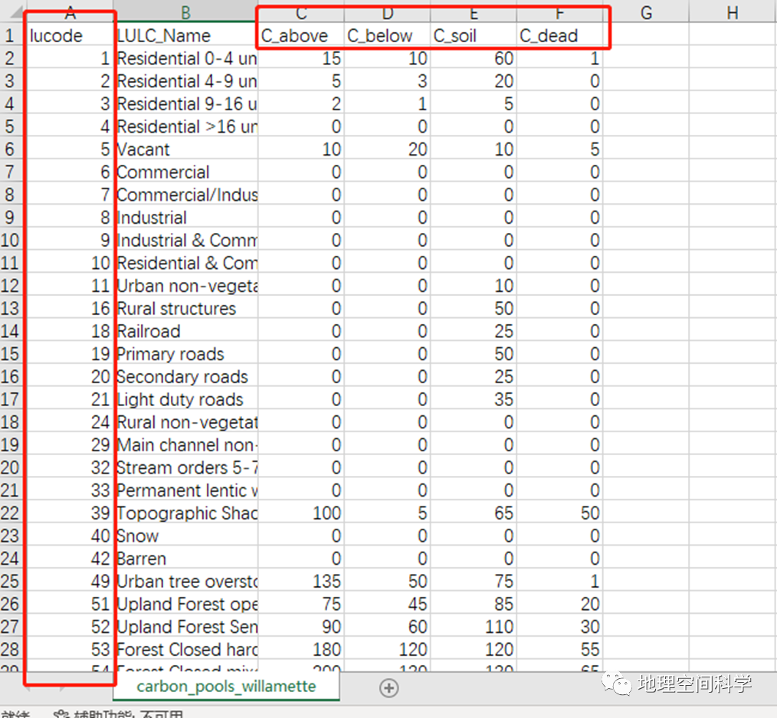Select column G header
Image resolution: width=777 pixels, height=718 pixels.
pyautogui.click(x=646, y=12)
